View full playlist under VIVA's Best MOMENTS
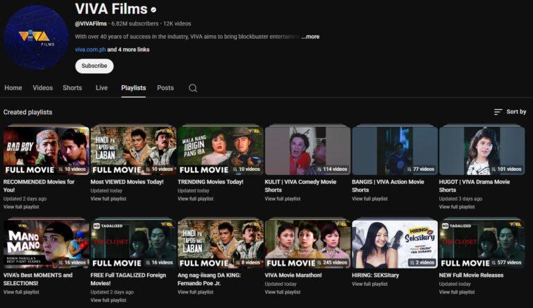Viewport: 533px width, 308px height. pyautogui.click(x=22, y=292)
